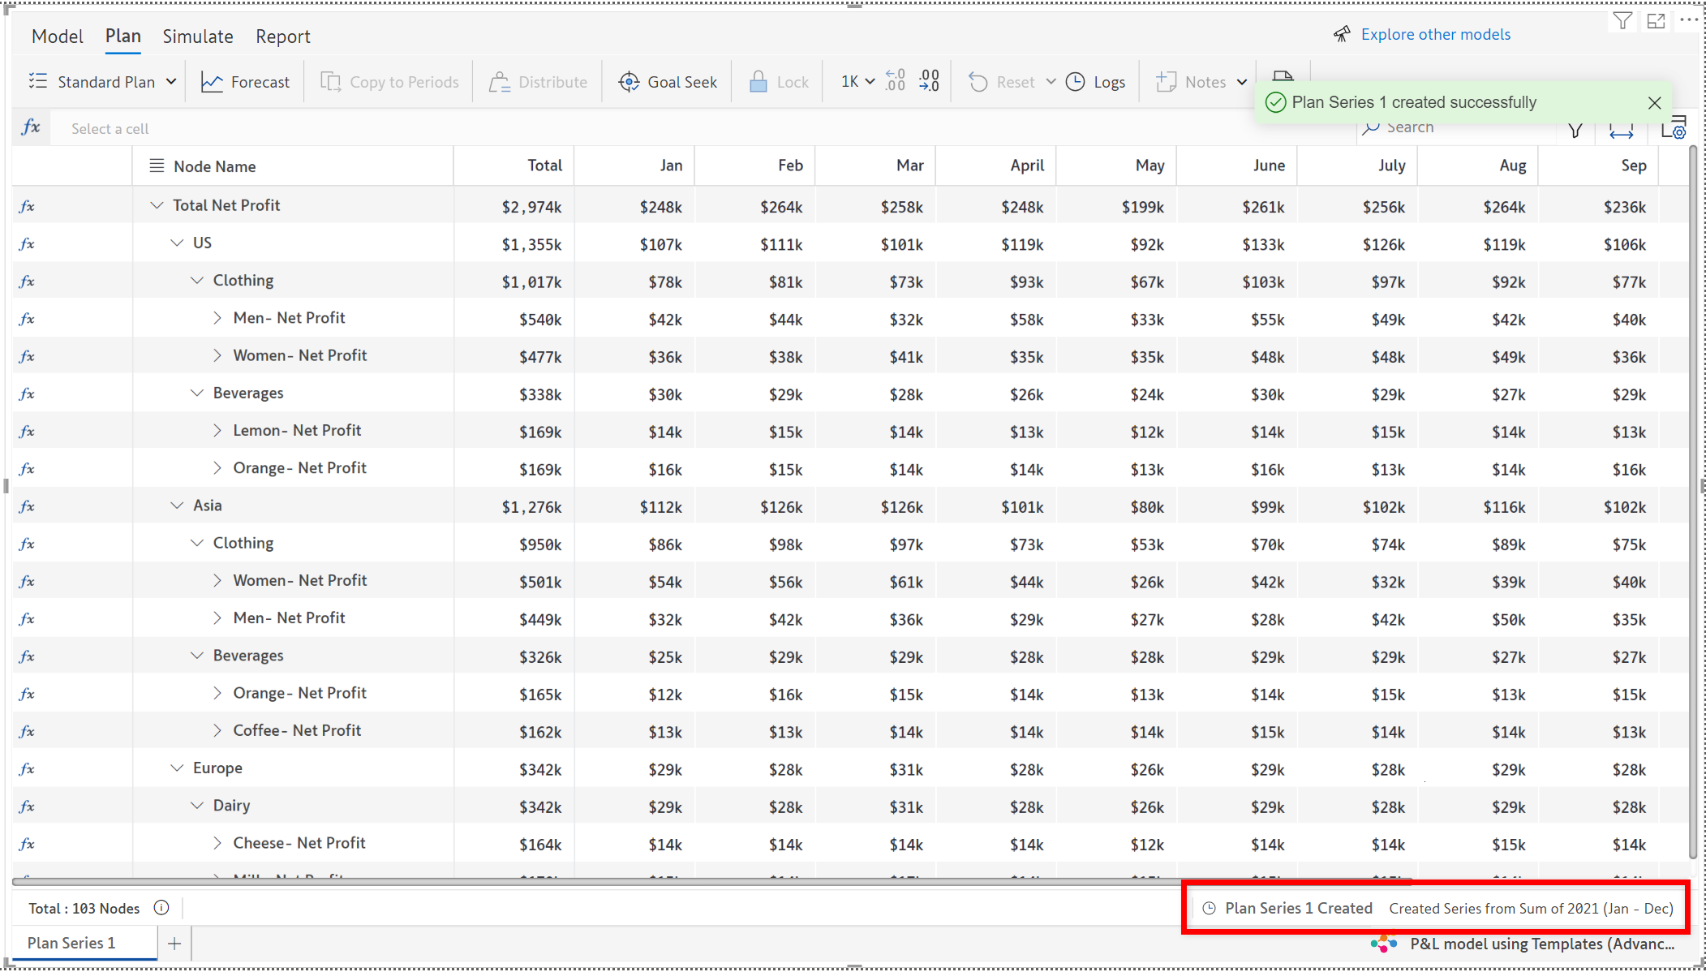Image resolution: width=1706 pixels, height=972 pixels.
Task: Click the fx icon on US row
Action: tap(27, 243)
